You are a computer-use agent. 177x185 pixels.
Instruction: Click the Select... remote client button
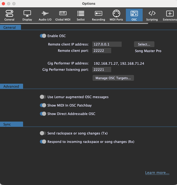[x=144, y=44]
